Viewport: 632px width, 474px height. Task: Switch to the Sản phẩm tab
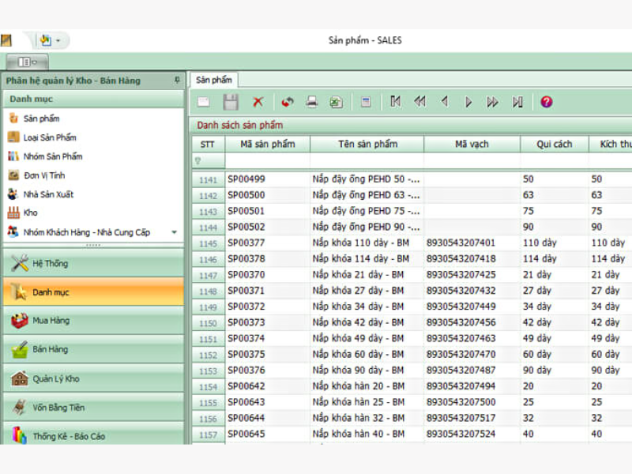pyautogui.click(x=214, y=80)
